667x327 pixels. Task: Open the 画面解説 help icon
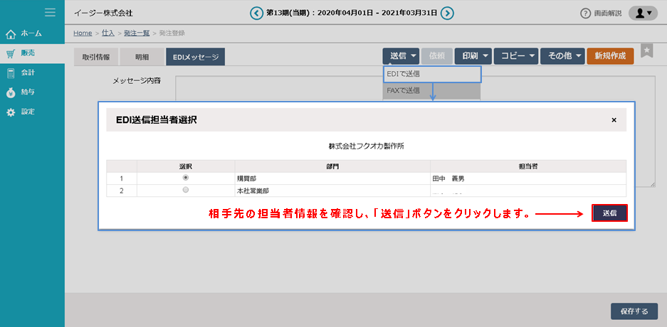586,14
